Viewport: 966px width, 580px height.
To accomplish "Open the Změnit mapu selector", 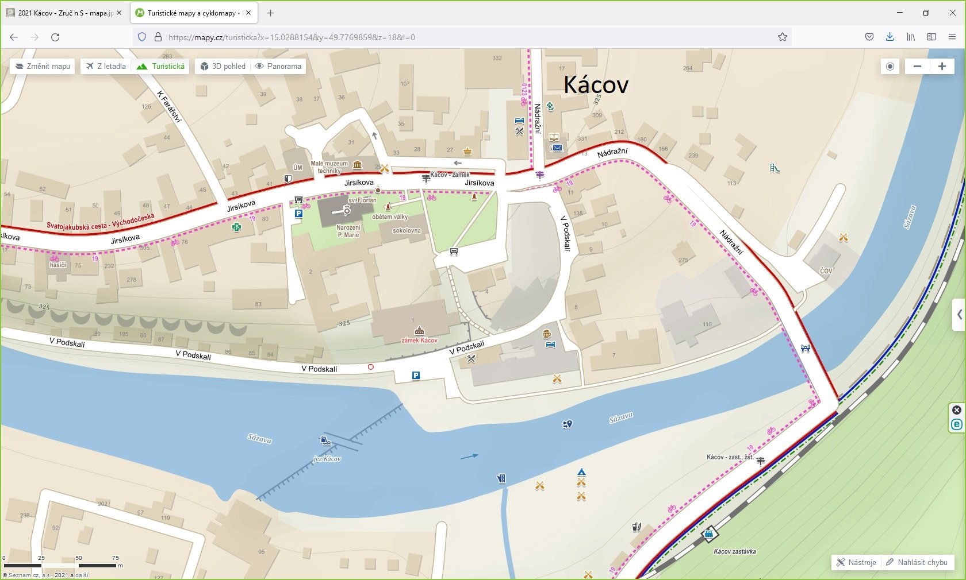I will pyautogui.click(x=43, y=66).
